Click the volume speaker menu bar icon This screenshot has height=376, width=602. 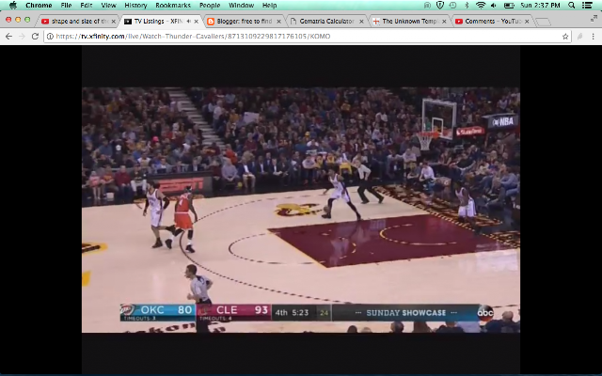[x=494, y=5]
